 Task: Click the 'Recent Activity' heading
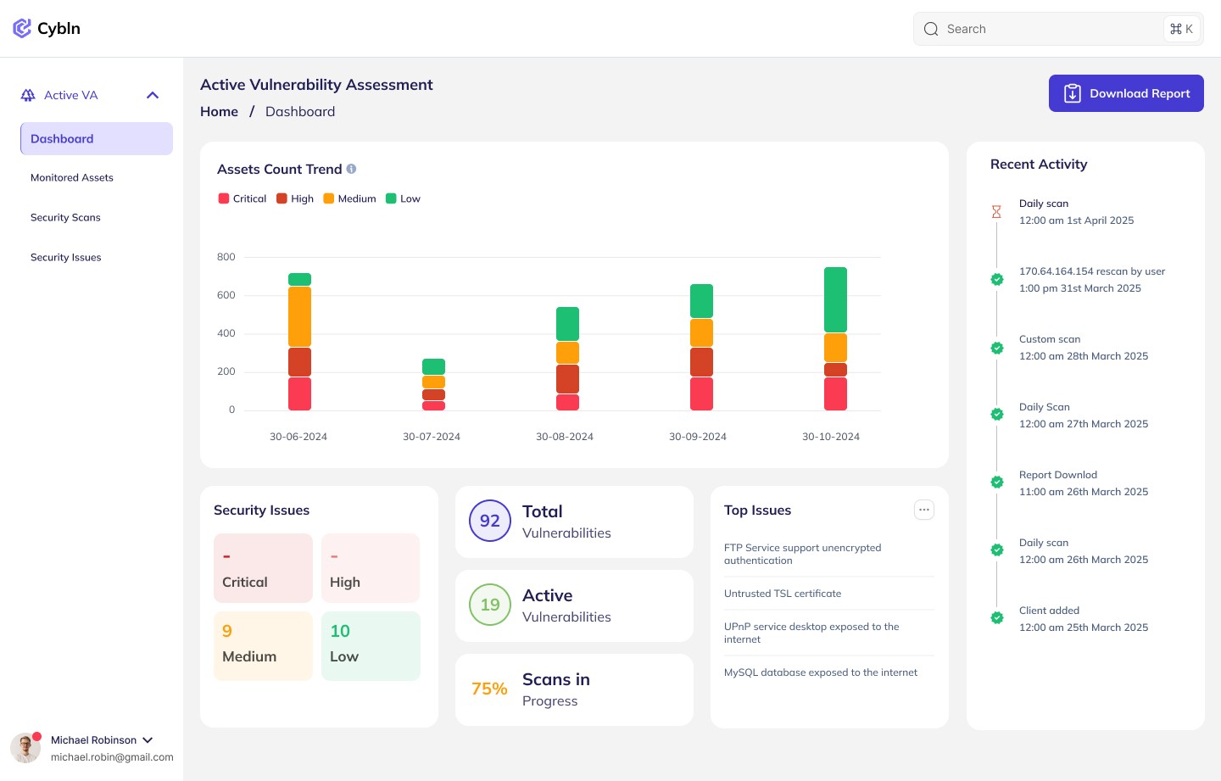(1039, 165)
